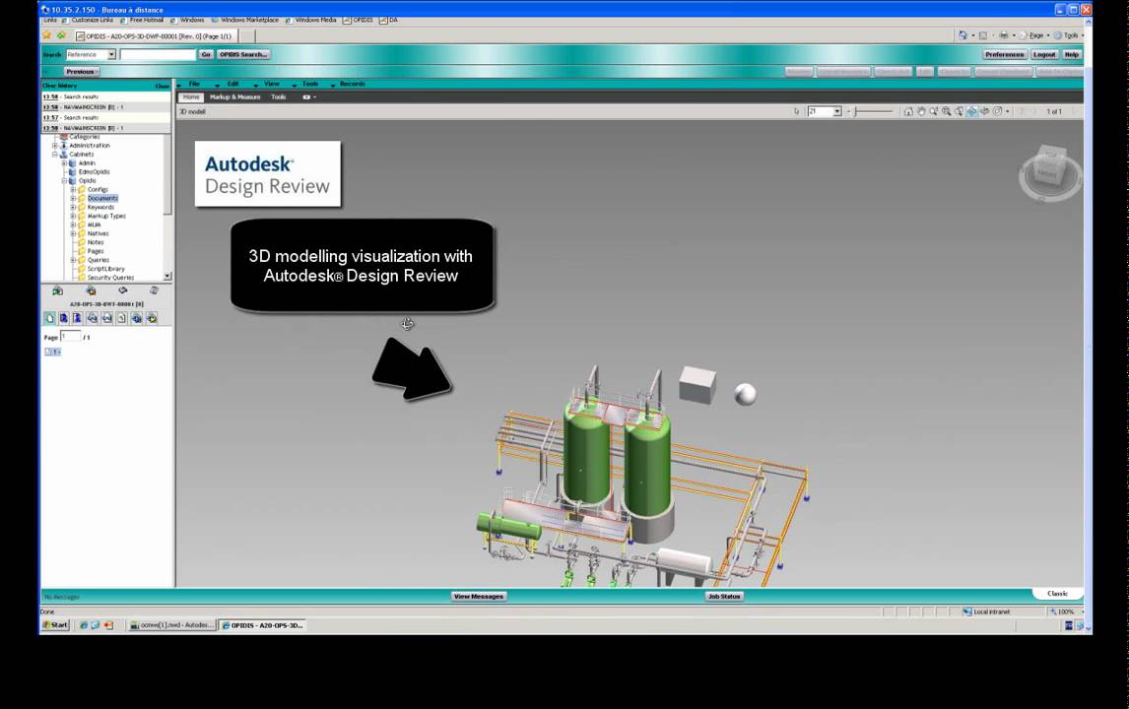This screenshot has height=709, width=1129.
Task: Select the EdmsOpidis cabinet
Action: (94, 172)
